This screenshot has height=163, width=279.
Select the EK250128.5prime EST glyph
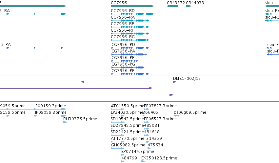point(143,161)
